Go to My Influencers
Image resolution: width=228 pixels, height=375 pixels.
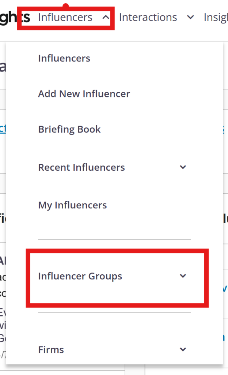point(72,205)
